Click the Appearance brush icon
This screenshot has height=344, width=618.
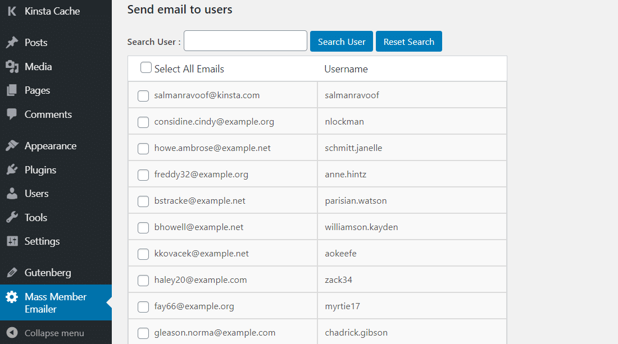13,145
